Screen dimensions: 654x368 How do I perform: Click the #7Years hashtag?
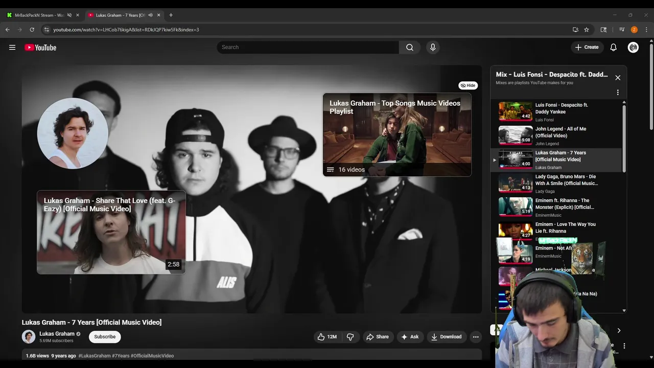click(121, 356)
